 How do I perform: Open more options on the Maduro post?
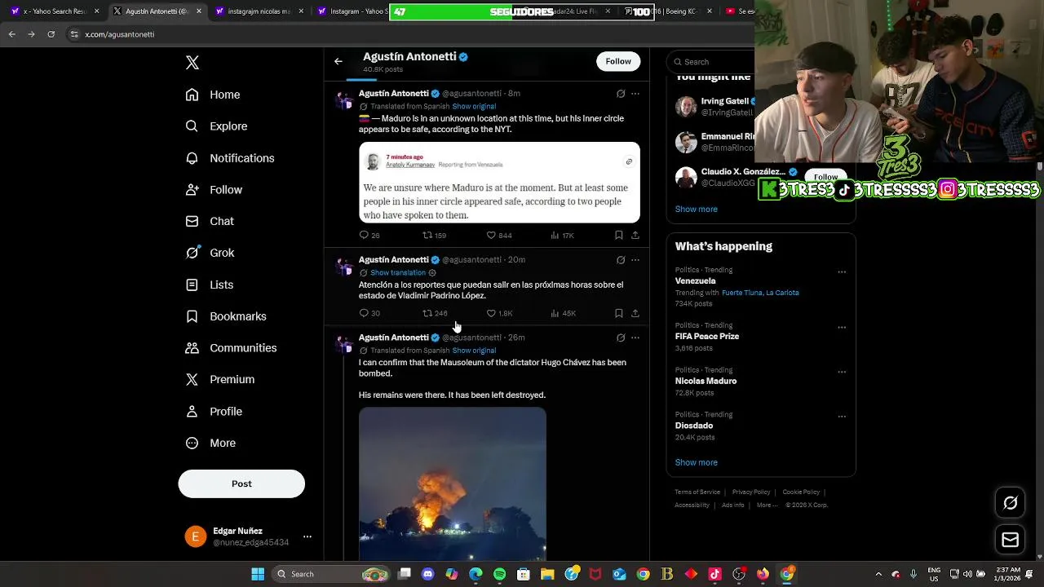tap(635, 94)
